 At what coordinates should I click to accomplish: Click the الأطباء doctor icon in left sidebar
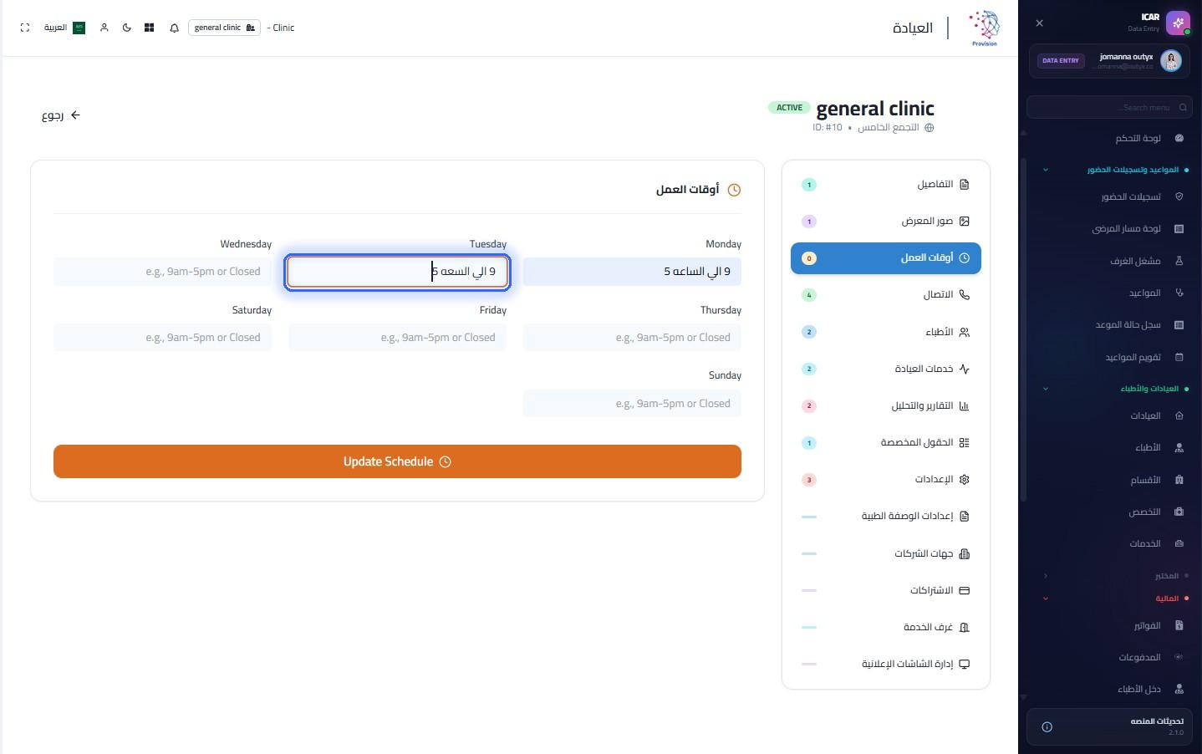(x=1179, y=448)
